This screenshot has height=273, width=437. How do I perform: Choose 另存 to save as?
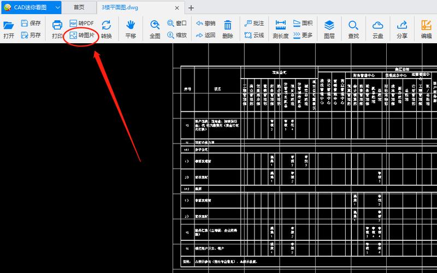(x=31, y=35)
